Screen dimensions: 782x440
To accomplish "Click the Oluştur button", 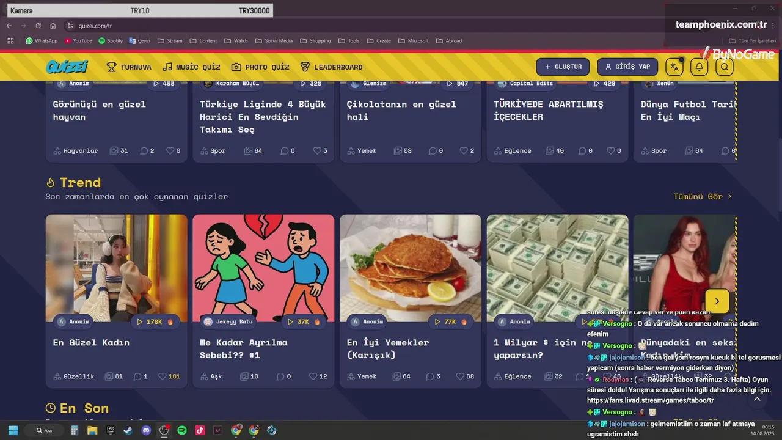I will click(563, 67).
